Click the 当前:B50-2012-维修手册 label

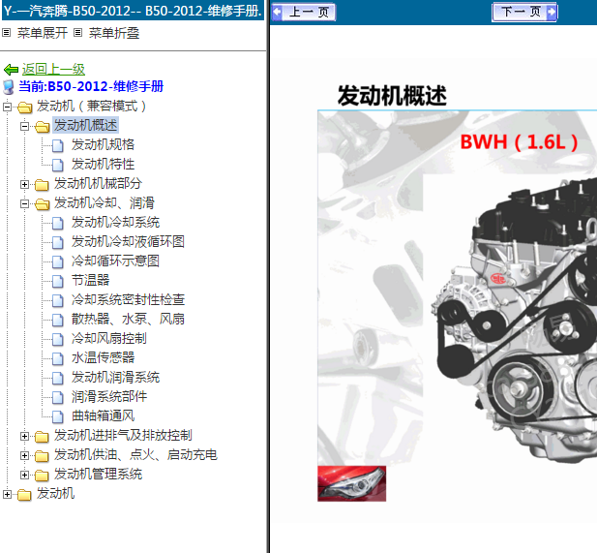click(91, 86)
